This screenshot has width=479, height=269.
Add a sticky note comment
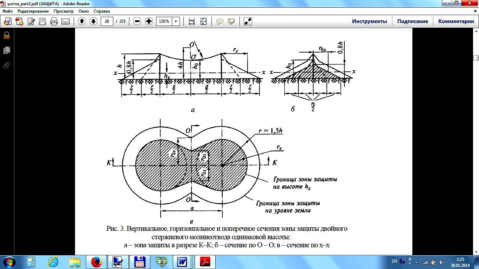tap(220, 21)
